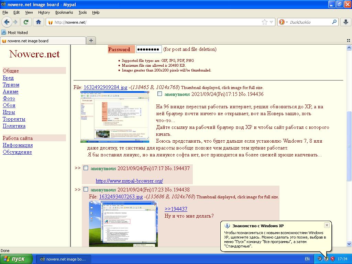The image size is (352, 264).
Task: Click the taskbar clock showing 17:34
Action: pyautogui.click(x=342, y=259)
